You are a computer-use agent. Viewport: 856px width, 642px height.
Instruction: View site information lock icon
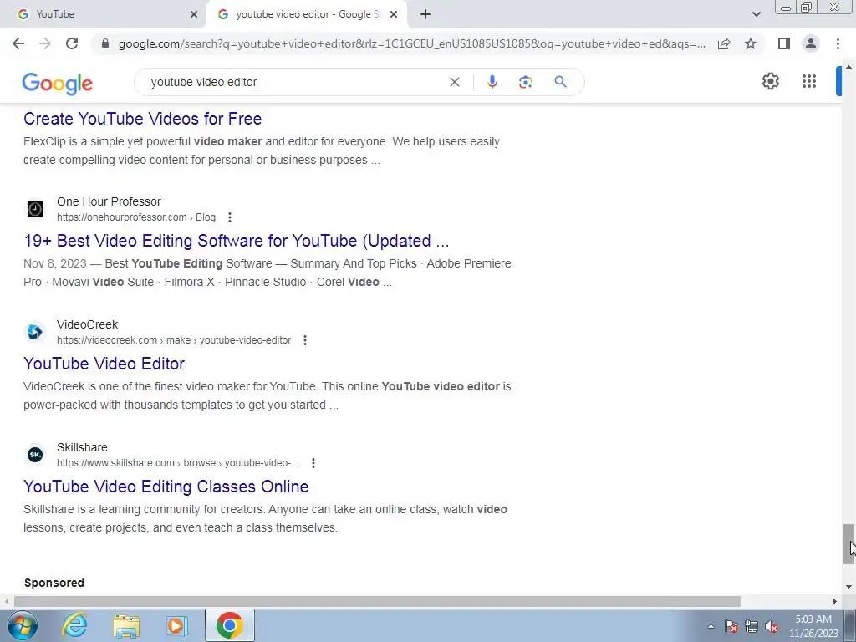pyautogui.click(x=105, y=43)
